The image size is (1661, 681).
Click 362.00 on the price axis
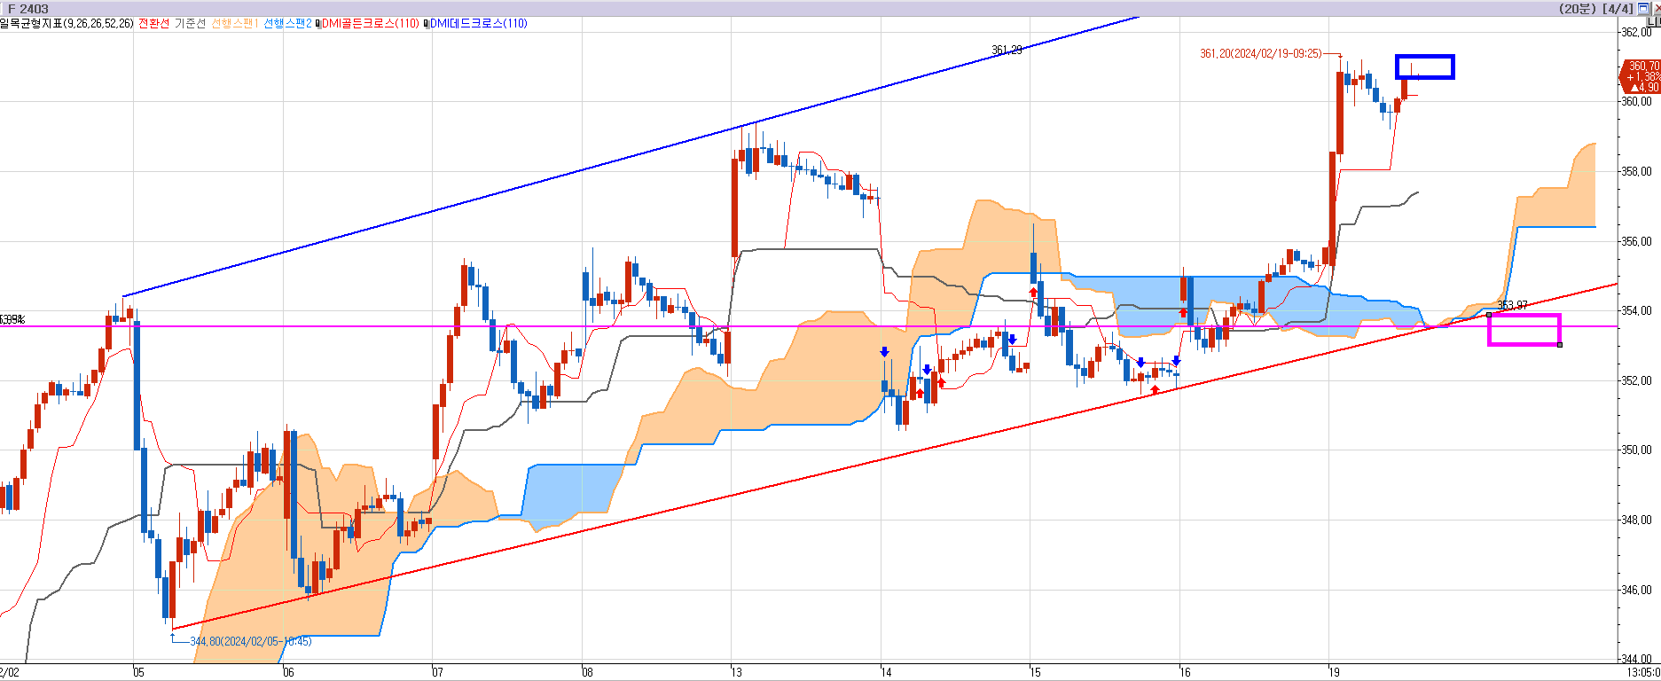point(1637,32)
